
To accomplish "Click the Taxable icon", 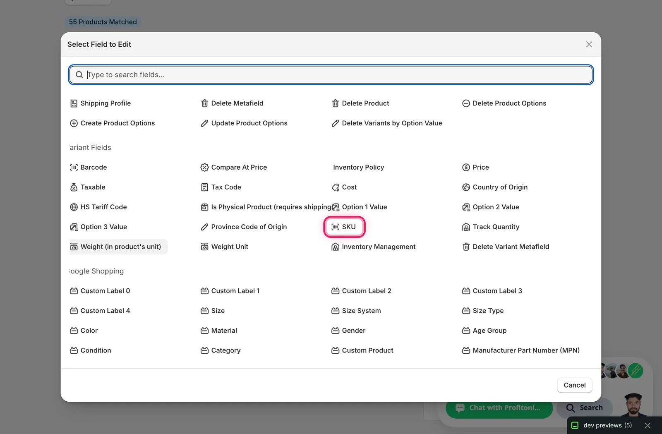I will [74, 187].
